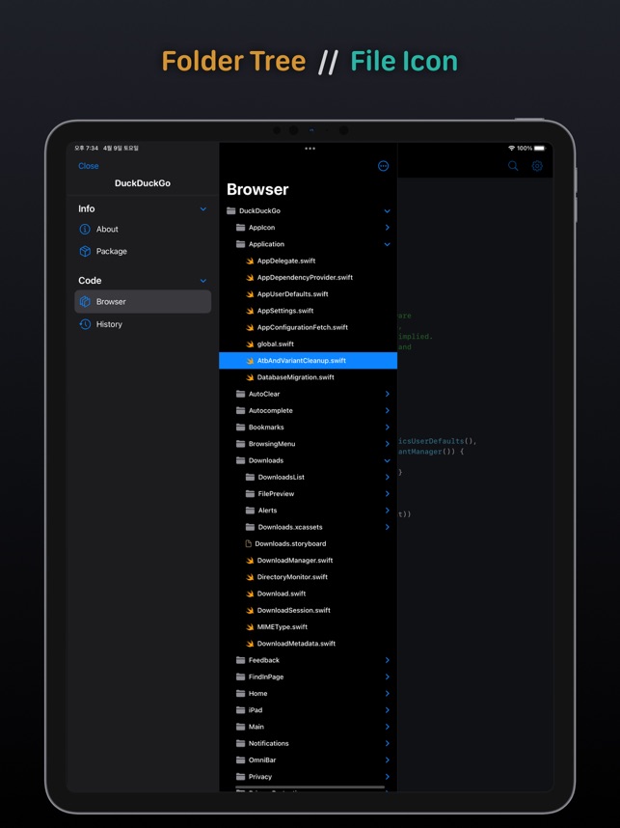
Task: Collapse the Downloads folder chevron
Action: 388,460
